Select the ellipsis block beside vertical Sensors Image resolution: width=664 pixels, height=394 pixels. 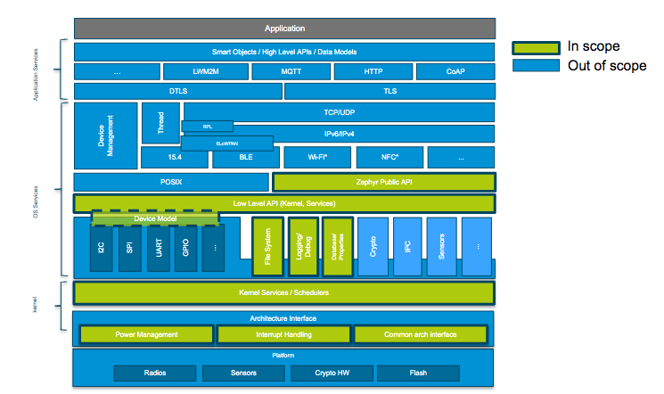tap(477, 247)
